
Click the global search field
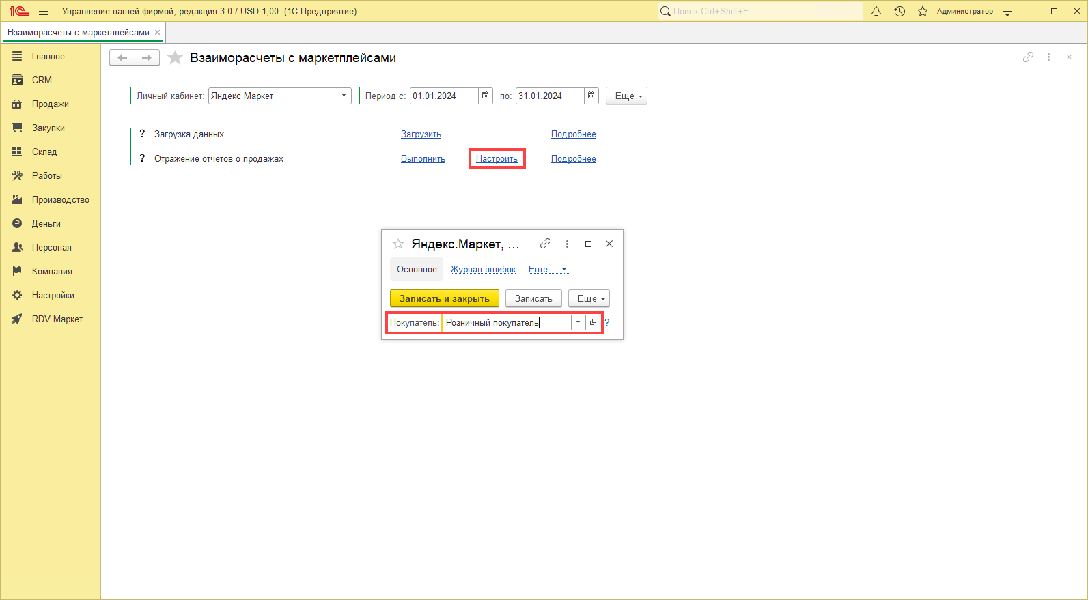[x=761, y=11]
